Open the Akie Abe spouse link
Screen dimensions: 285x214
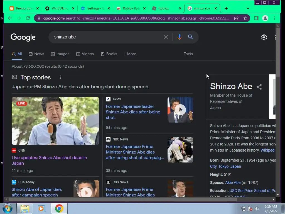click(233, 183)
